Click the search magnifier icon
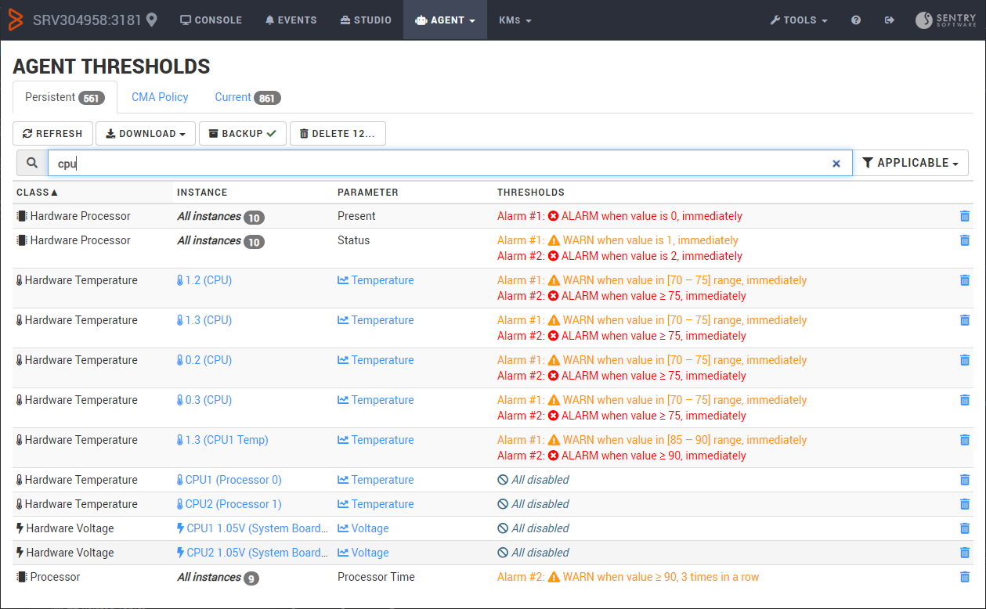Viewport: 986px width, 609px height. point(31,163)
